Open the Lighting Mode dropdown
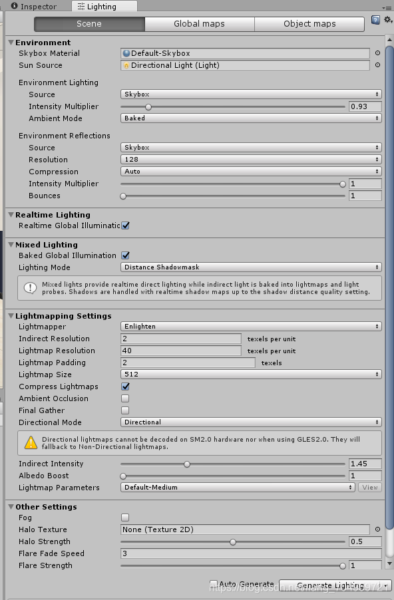This screenshot has height=600, width=394. 251,267
